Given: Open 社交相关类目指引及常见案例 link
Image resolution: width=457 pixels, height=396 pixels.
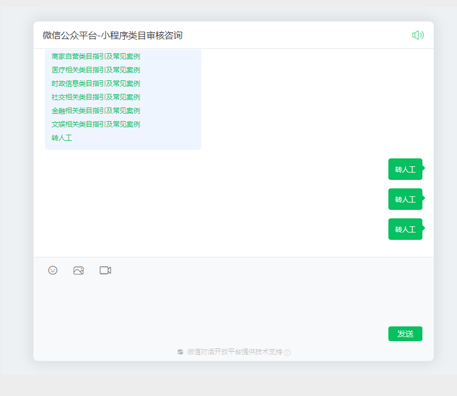Looking at the screenshot, I should point(96,97).
